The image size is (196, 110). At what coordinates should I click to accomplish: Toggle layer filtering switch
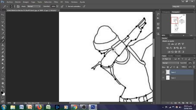(x=194, y=59)
